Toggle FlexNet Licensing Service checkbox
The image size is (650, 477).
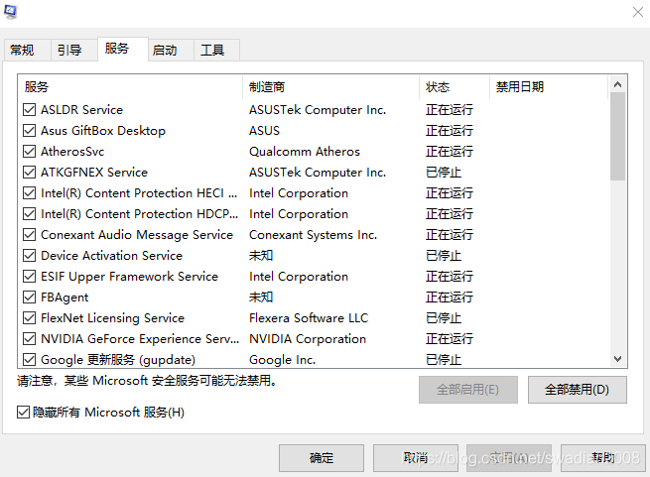29,318
